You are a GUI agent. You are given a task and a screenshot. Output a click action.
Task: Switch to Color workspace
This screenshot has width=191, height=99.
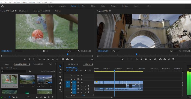[83, 6]
